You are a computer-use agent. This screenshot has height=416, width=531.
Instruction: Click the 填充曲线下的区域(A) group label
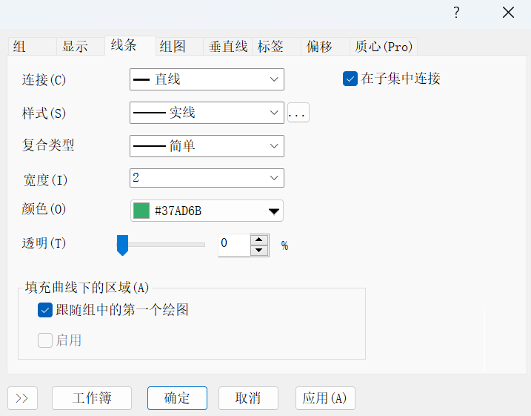[87, 288]
